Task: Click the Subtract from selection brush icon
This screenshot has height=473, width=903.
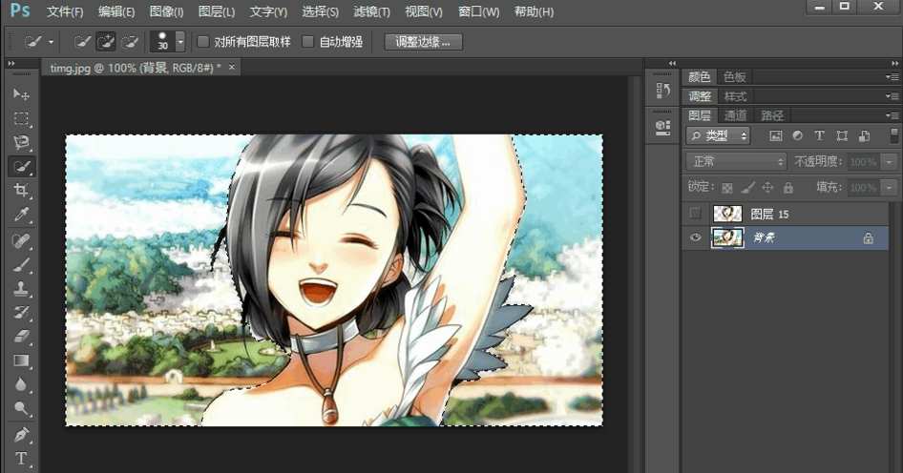Action: [x=131, y=42]
